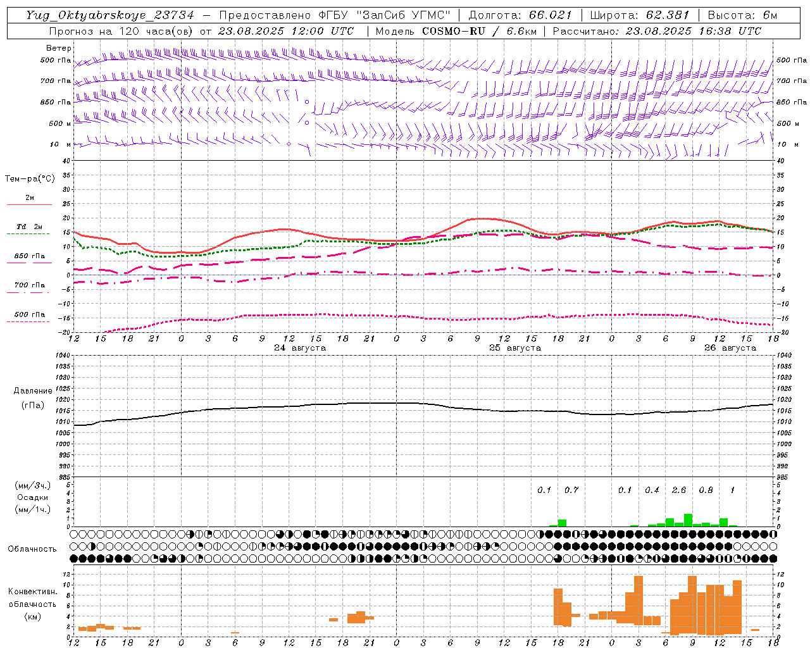The width and height of the screenshot is (810, 648).
Task: Click the date label 25 августа
Action: 515,348
